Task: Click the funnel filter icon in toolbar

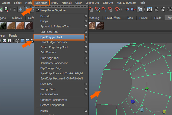Action: [x=14, y=9]
